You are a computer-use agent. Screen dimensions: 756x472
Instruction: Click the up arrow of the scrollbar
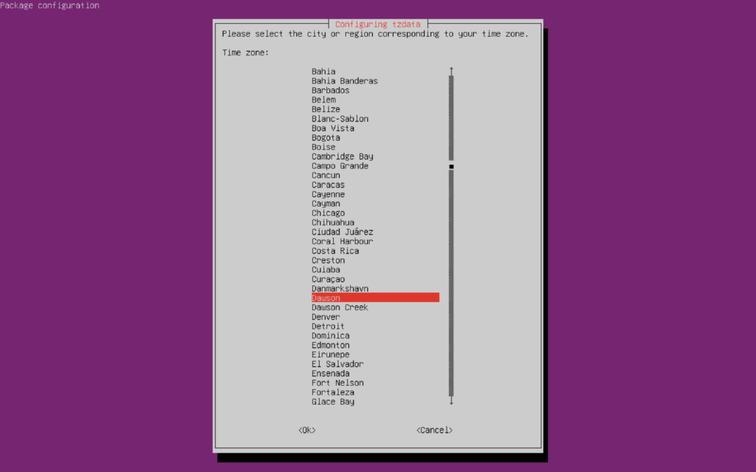450,69
